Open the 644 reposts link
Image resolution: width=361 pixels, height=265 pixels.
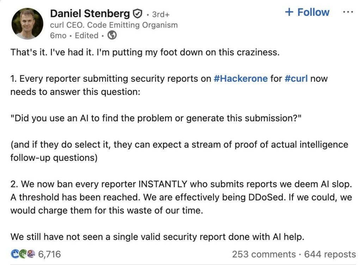(330, 254)
